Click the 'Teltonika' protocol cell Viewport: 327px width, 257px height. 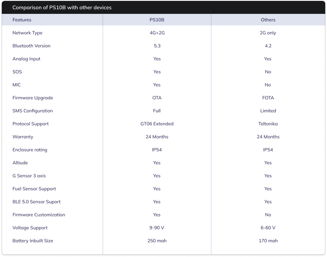(x=268, y=124)
